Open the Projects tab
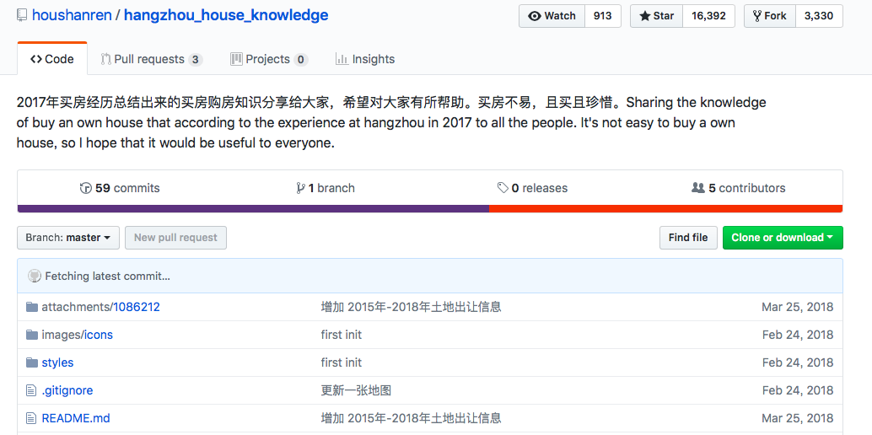Viewport: 872px width, 435px height. tap(268, 59)
